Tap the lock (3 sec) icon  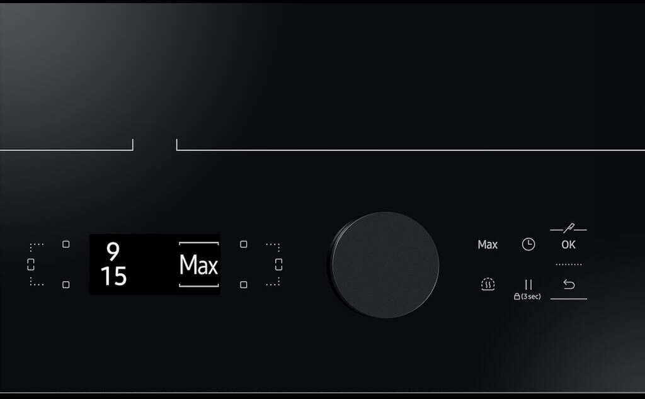[x=527, y=296]
